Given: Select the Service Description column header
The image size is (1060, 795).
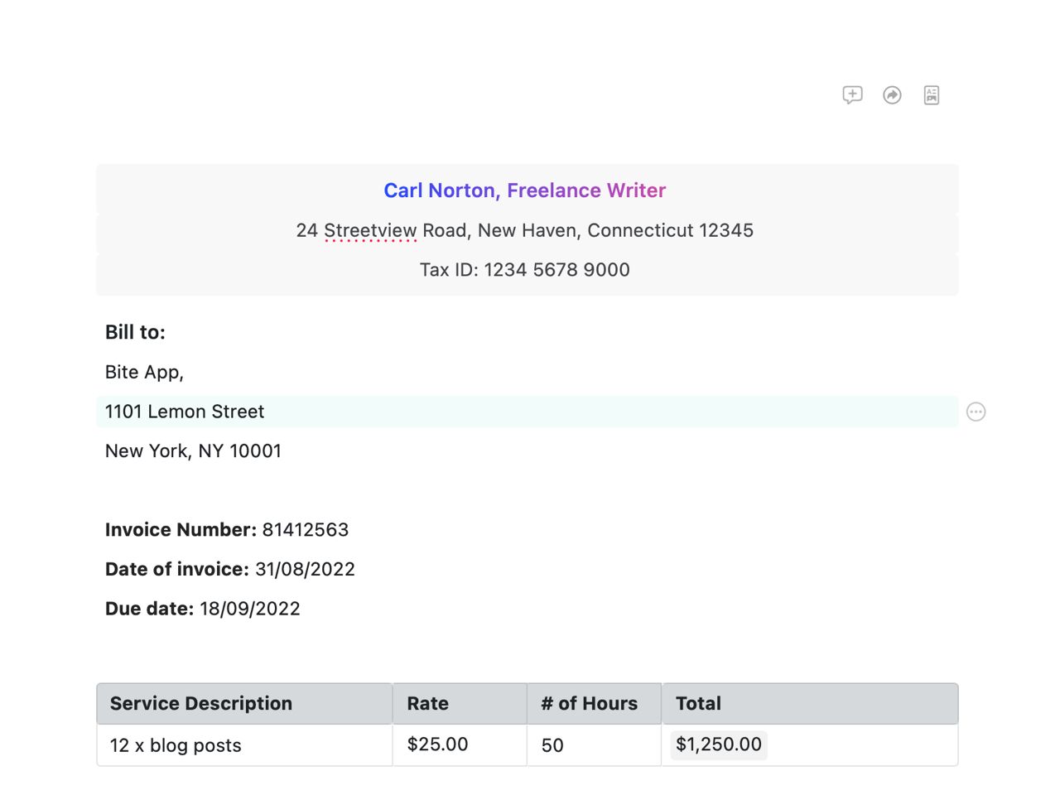Looking at the screenshot, I should pos(201,704).
